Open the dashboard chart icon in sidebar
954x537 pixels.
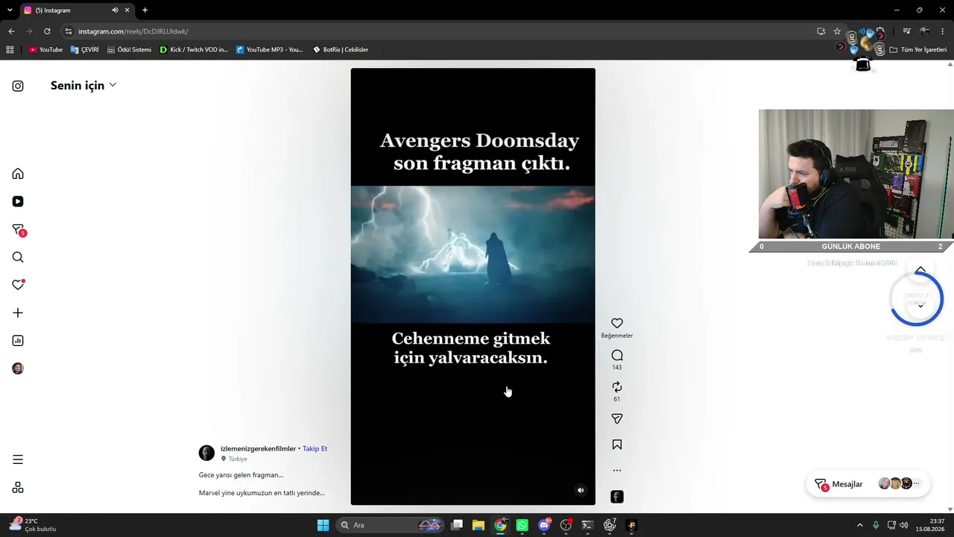(x=18, y=341)
